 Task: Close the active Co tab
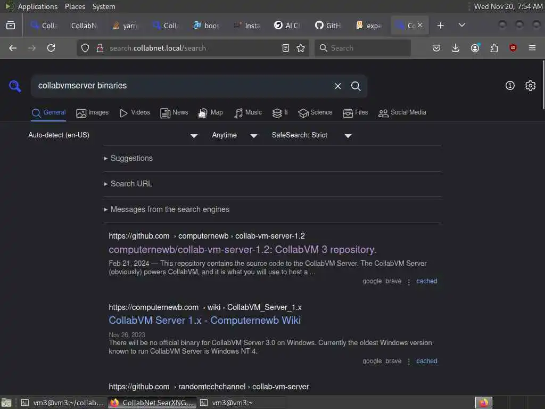click(420, 25)
